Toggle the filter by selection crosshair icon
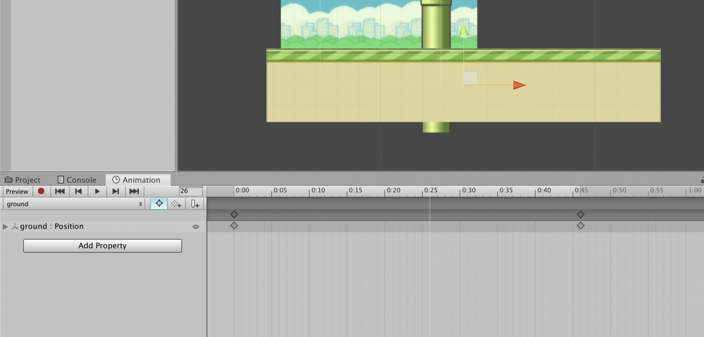 pyautogui.click(x=159, y=204)
